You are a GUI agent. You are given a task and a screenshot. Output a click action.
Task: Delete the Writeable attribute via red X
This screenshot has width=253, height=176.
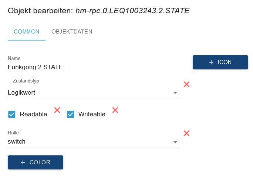115,110
